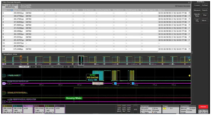Click the panel divider handle dots
211x115 pixels.
click(x=192, y=52)
